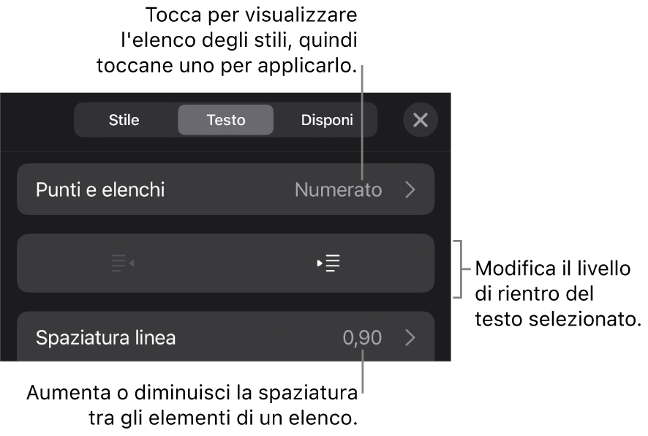This screenshot has width=648, height=436.
Task: Click the right-pointing arrow beside 0,90
Action: [410, 338]
